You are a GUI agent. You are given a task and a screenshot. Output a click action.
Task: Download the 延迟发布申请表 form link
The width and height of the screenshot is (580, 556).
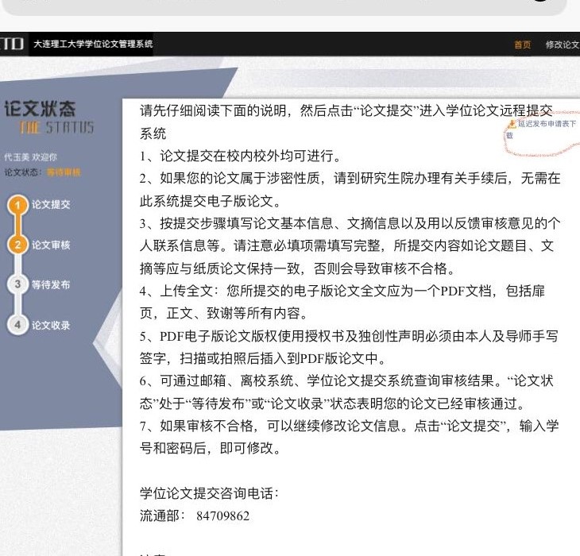tap(547, 125)
